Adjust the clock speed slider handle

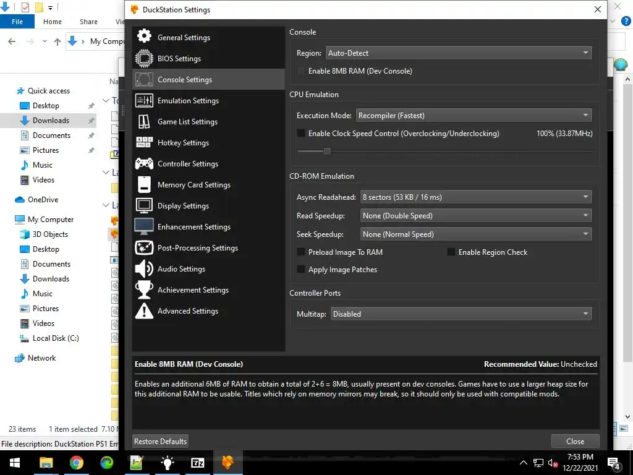(327, 151)
